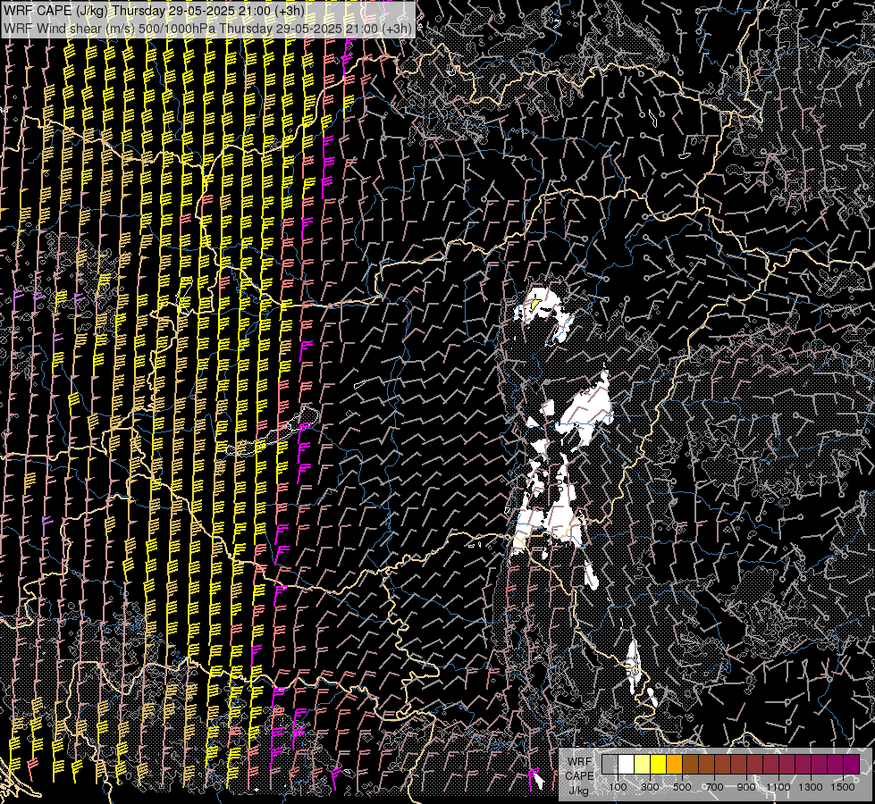Select the pale yellow legend swatch
Viewport: 875px width, 804px height.
pos(643,764)
